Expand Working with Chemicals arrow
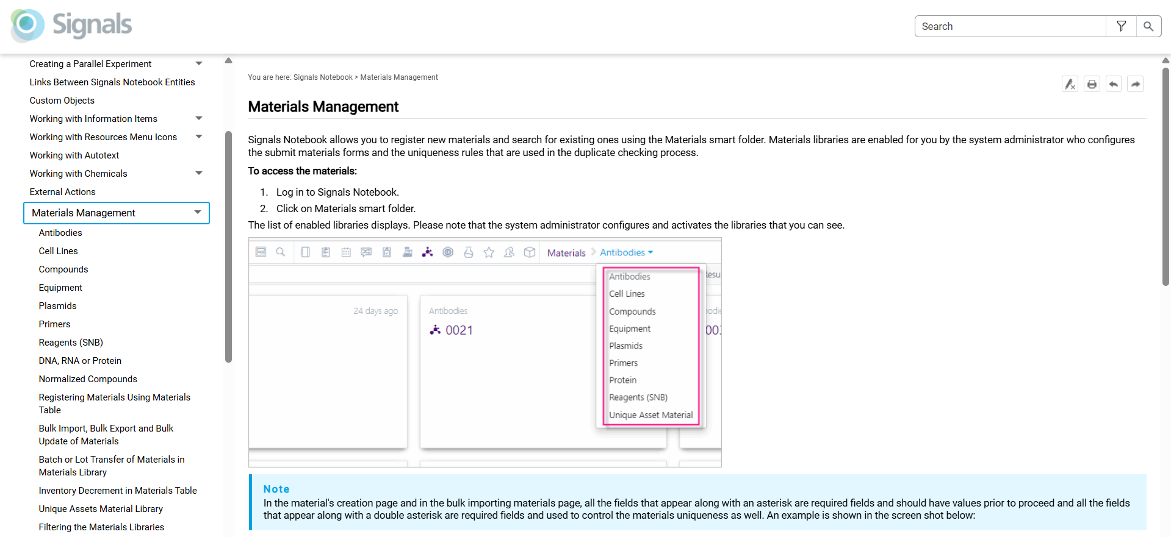This screenshot has height=537, width=1171. 199,173
